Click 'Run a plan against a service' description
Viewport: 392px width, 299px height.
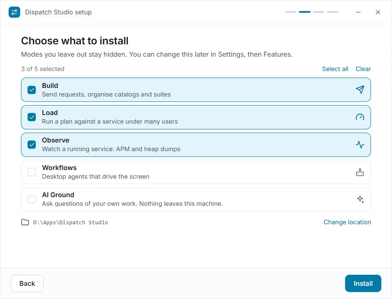(x=110, y=122)
